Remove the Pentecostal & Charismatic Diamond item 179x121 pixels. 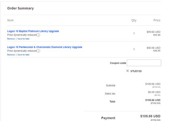[x=11, y=54]
